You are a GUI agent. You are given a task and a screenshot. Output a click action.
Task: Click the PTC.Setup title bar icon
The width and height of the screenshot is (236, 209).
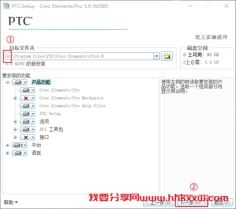coord(6,6)
